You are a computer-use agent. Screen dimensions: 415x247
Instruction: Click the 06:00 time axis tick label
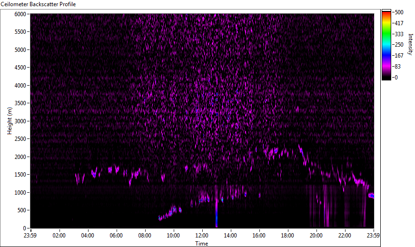click(116, 236)
